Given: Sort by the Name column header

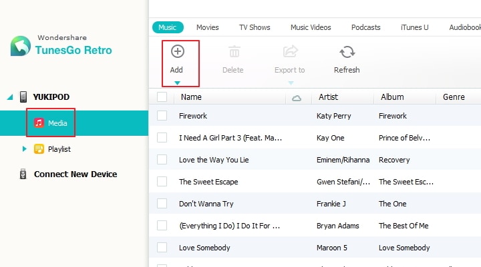Looking at the screenshot, I should (x=191, y=97).
